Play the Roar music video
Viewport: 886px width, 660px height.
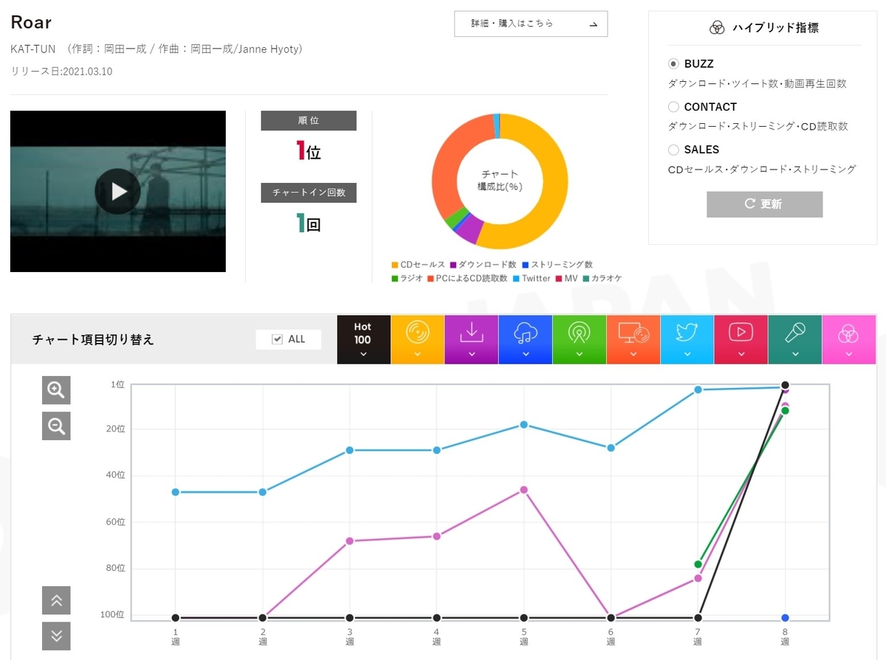point(118,191)
